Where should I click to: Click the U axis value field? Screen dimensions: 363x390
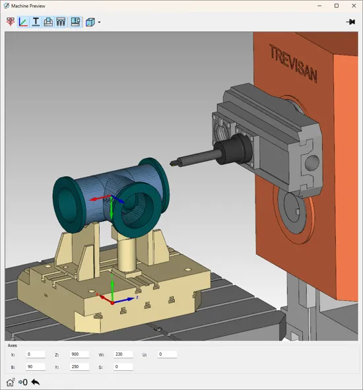167,354
